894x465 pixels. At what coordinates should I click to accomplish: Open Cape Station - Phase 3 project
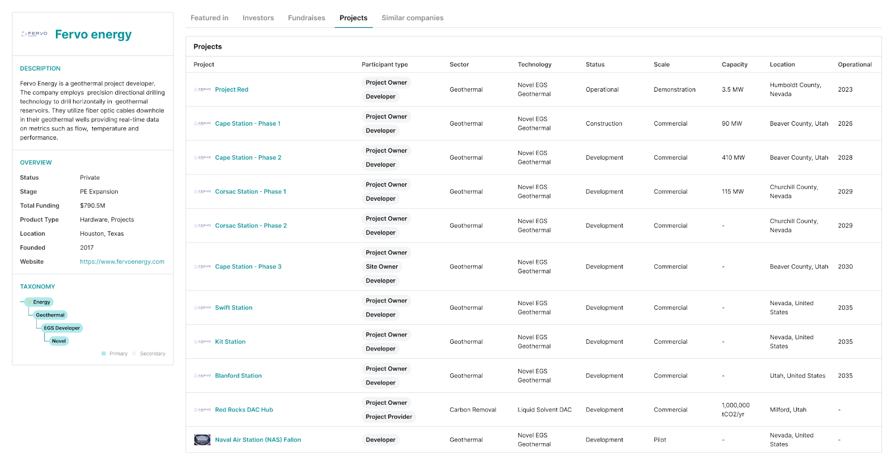[x=248, y=267]
